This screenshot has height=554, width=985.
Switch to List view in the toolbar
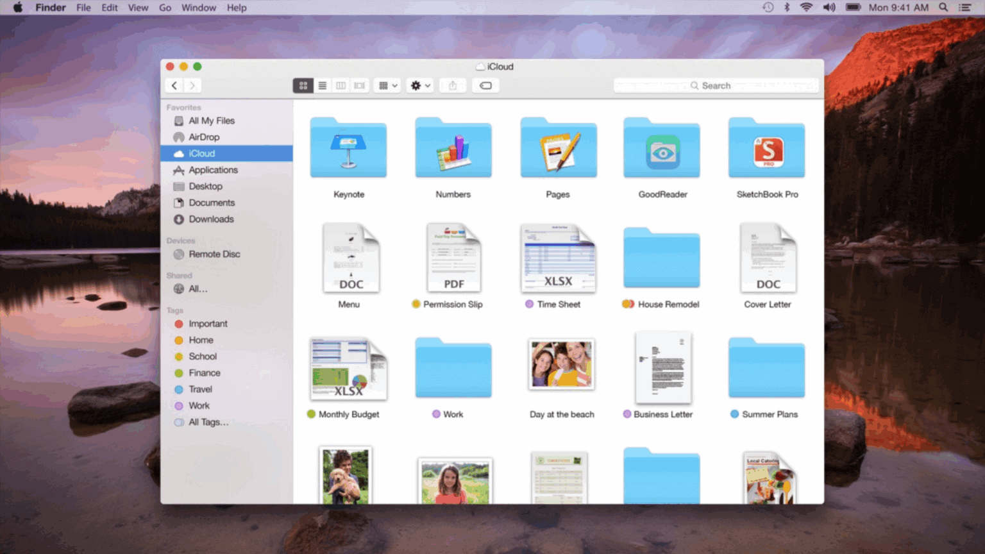click(322, 85)
